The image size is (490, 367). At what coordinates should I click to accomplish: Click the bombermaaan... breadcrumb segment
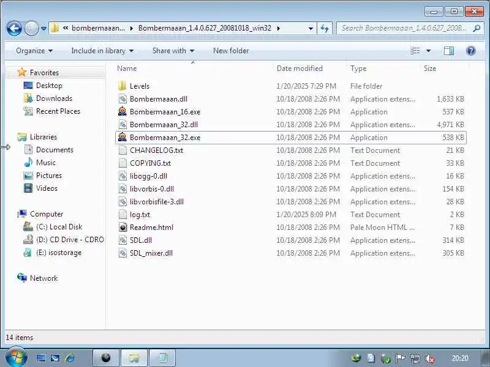[98, 28]
